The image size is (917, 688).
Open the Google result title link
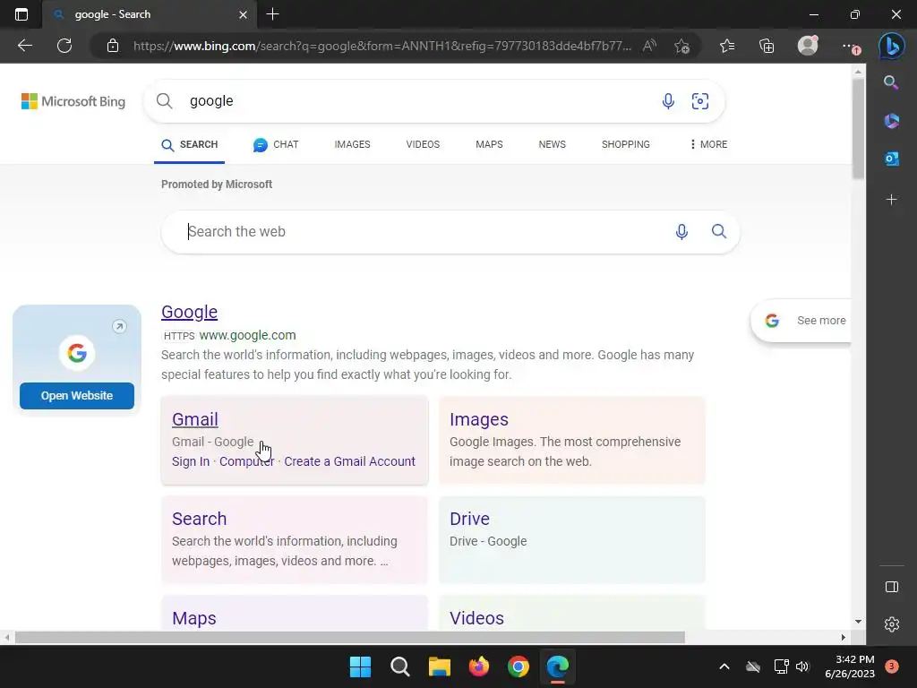point(190,312)
